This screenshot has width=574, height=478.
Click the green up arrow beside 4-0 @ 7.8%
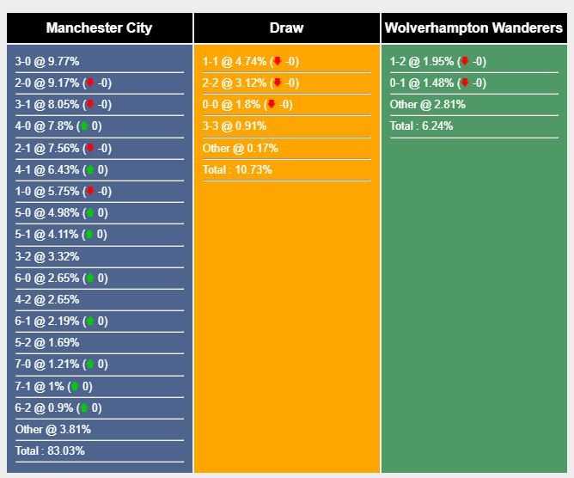[x=83, y=126]
